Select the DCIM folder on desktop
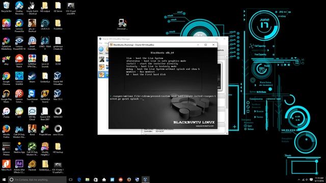Screen dimensions: 326x183 click(x=58, y=60)
